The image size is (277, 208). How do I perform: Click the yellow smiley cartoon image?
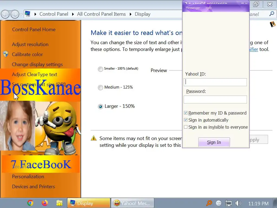58,128
